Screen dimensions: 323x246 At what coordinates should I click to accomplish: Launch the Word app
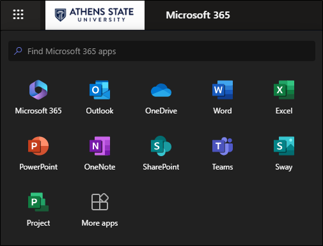223,90
